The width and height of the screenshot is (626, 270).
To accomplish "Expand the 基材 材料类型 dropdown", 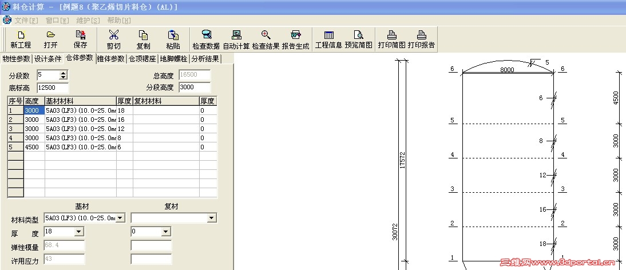I will (120, 218).
